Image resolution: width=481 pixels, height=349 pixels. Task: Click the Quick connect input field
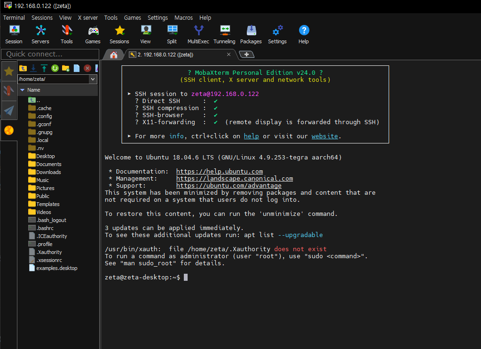tap(50, 54)
